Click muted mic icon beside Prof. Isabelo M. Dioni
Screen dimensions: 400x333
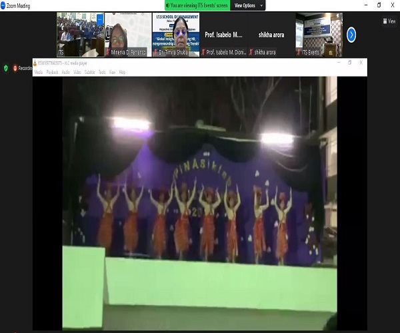click(x=203, y=52)
